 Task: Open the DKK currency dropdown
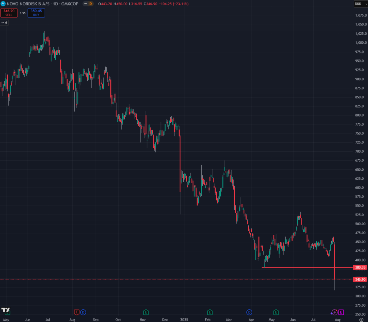360,4
